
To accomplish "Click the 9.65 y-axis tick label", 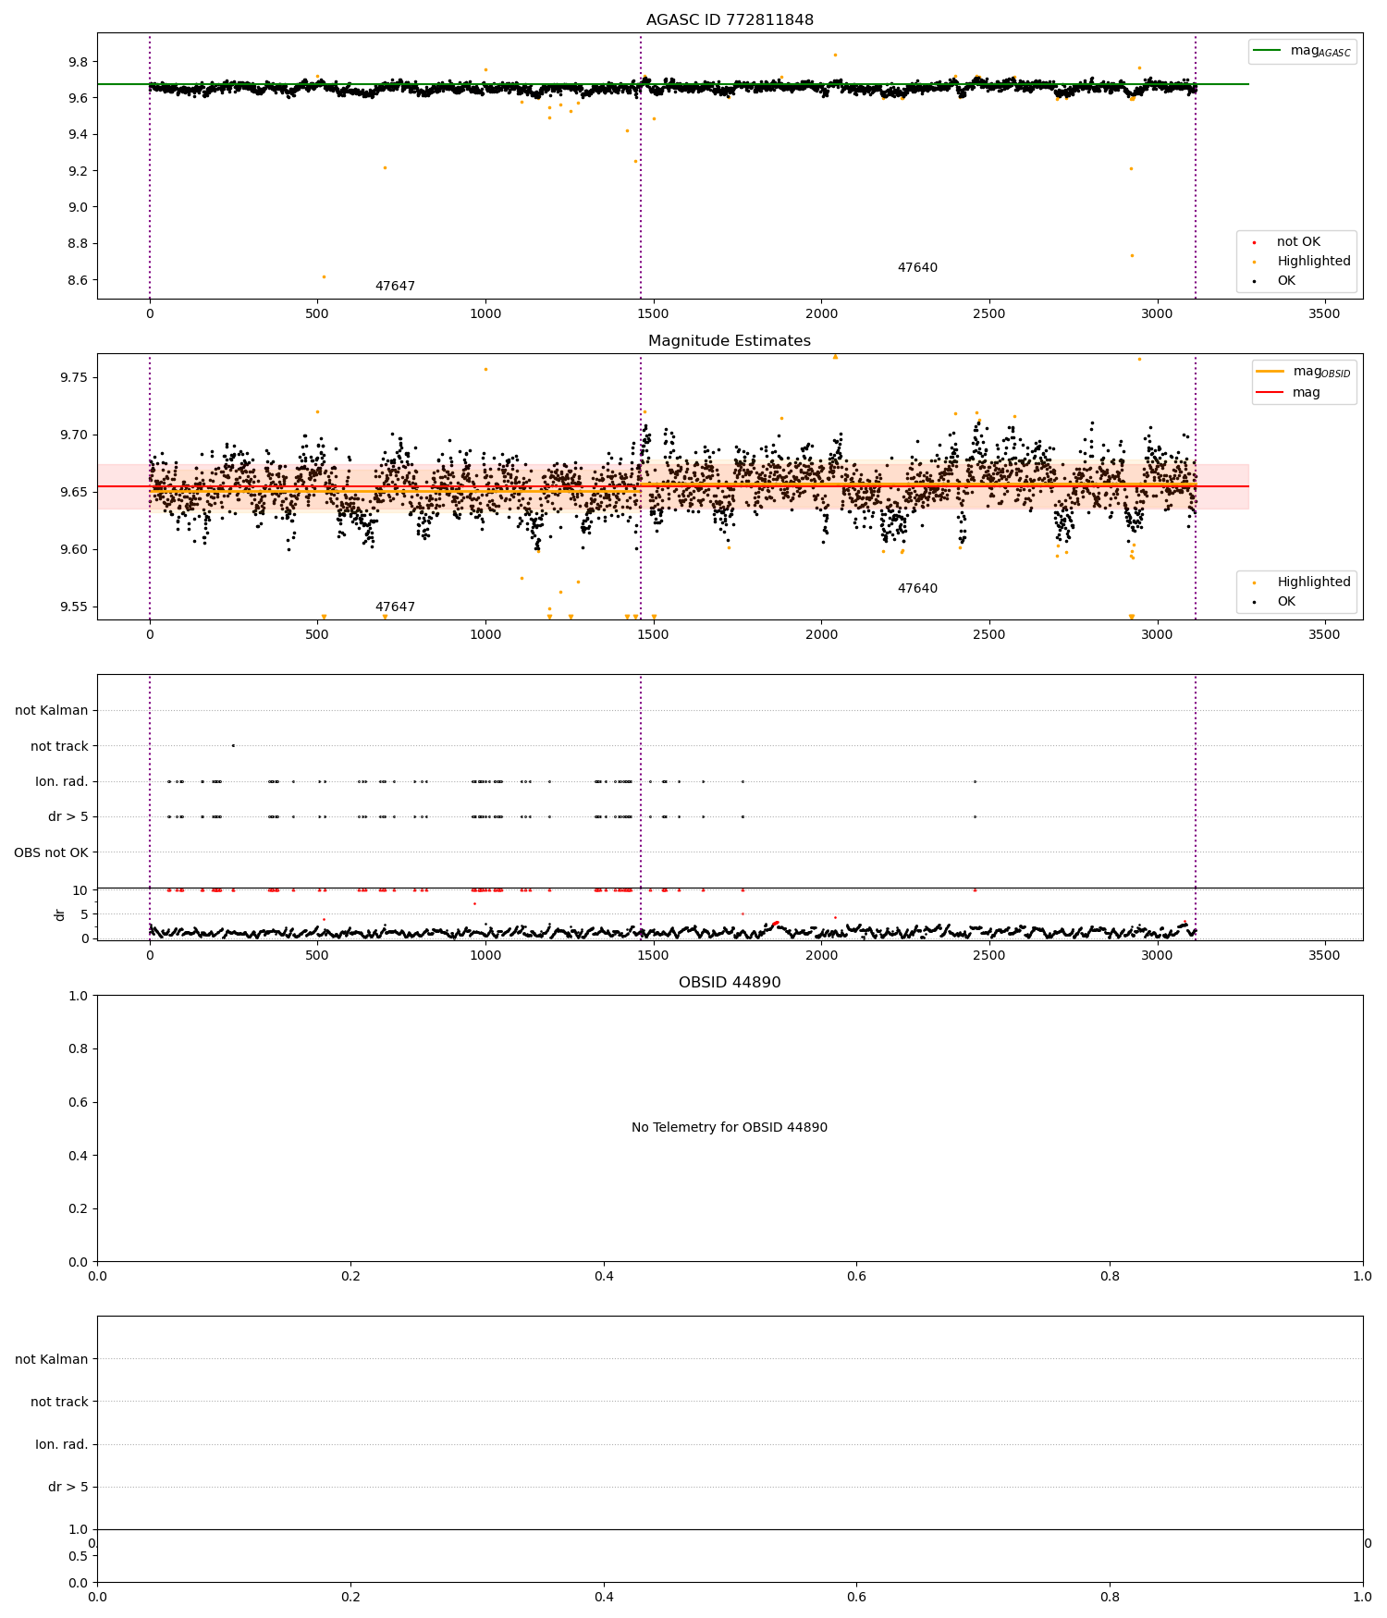I will pos(74,492).
